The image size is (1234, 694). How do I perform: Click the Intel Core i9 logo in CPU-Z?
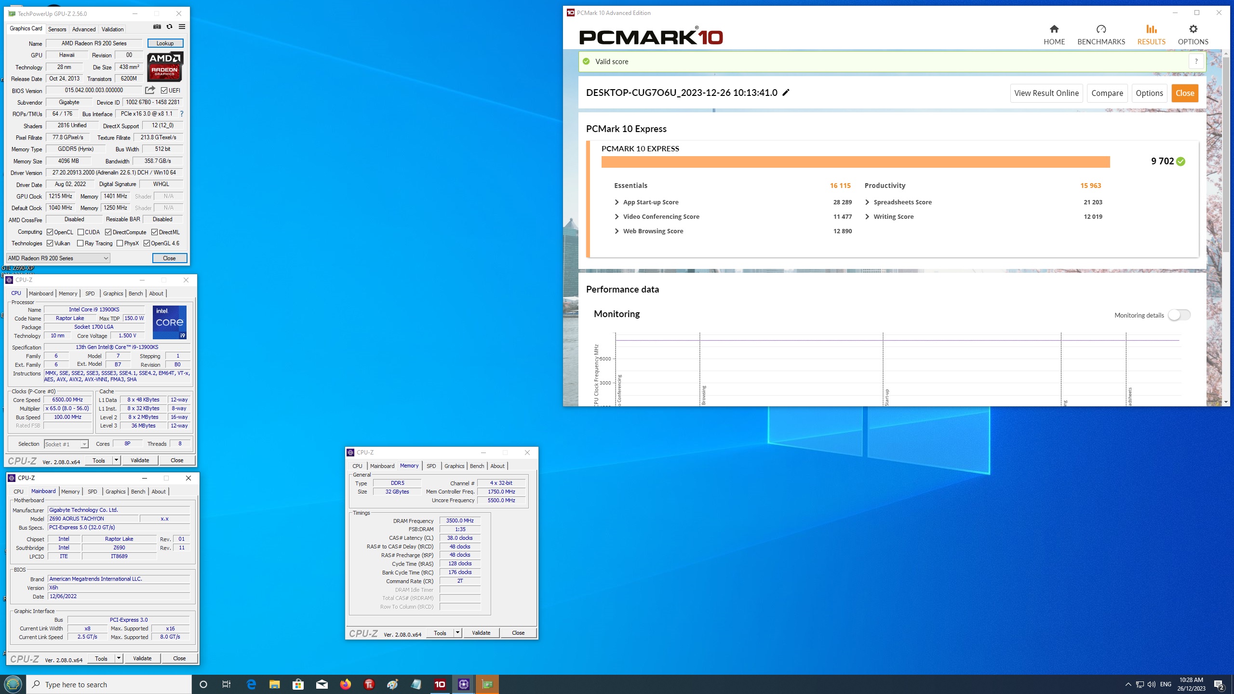pyautogui.click(x=170, y=322)
